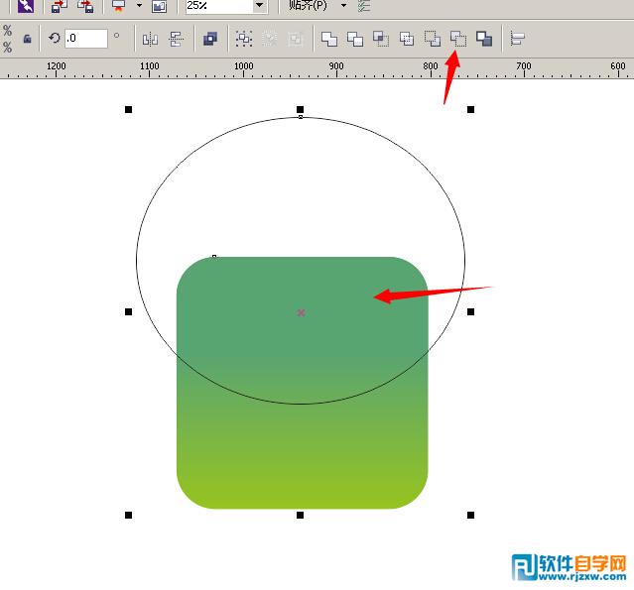Click the Mirror horizontally button
This screenshot has width=634, height=590.
click(x=150, y=40)
